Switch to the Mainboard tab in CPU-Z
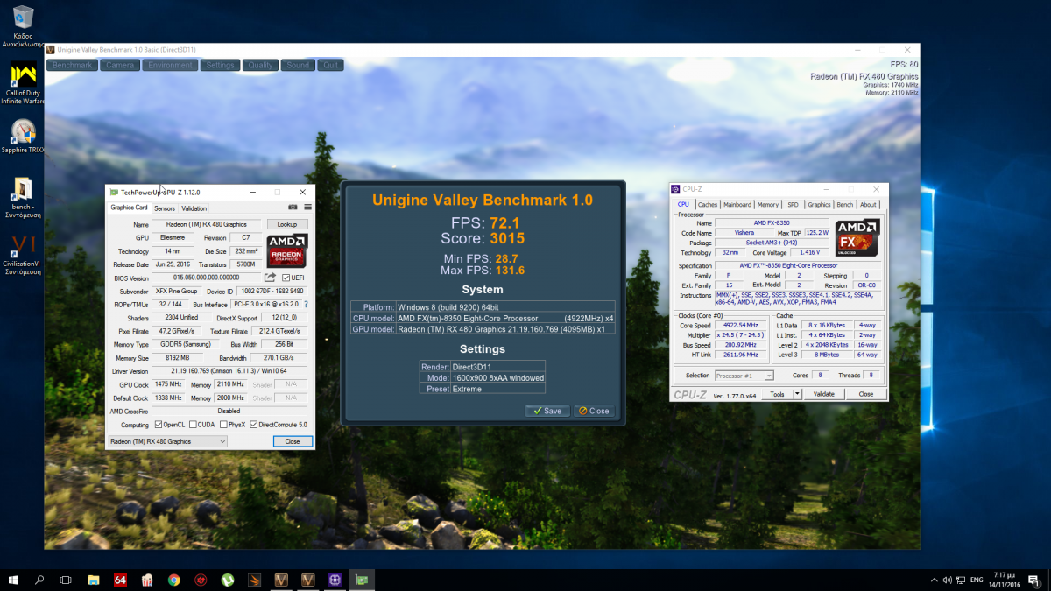This screenshot has height=591, width=1051. point(737,204)
